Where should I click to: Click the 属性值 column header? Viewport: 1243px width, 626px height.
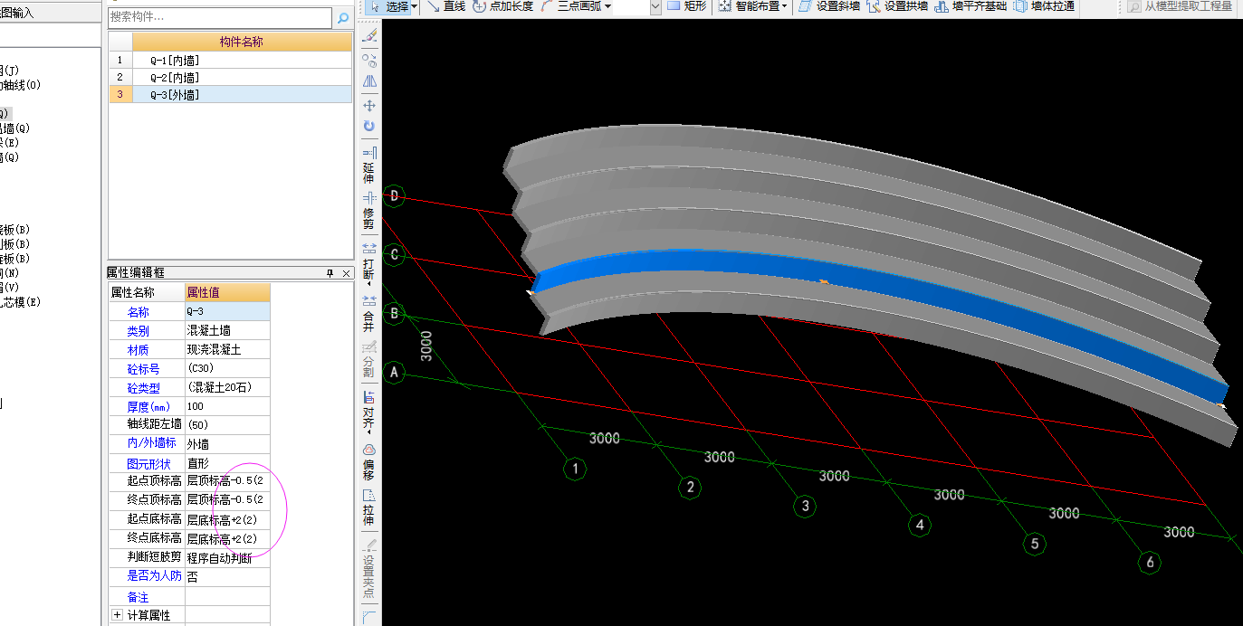227,292
